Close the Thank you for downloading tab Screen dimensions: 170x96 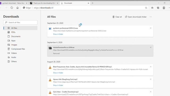coord(58,3)
